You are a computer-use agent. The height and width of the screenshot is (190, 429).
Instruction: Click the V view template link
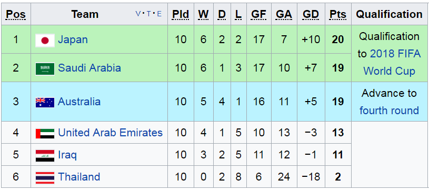pyautogui.click(x=138, y=14)
